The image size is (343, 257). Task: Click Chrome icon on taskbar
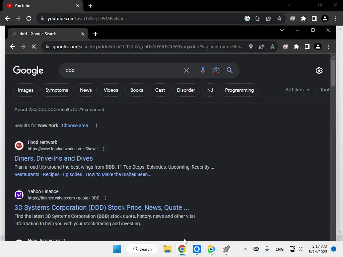click(182, 249)
